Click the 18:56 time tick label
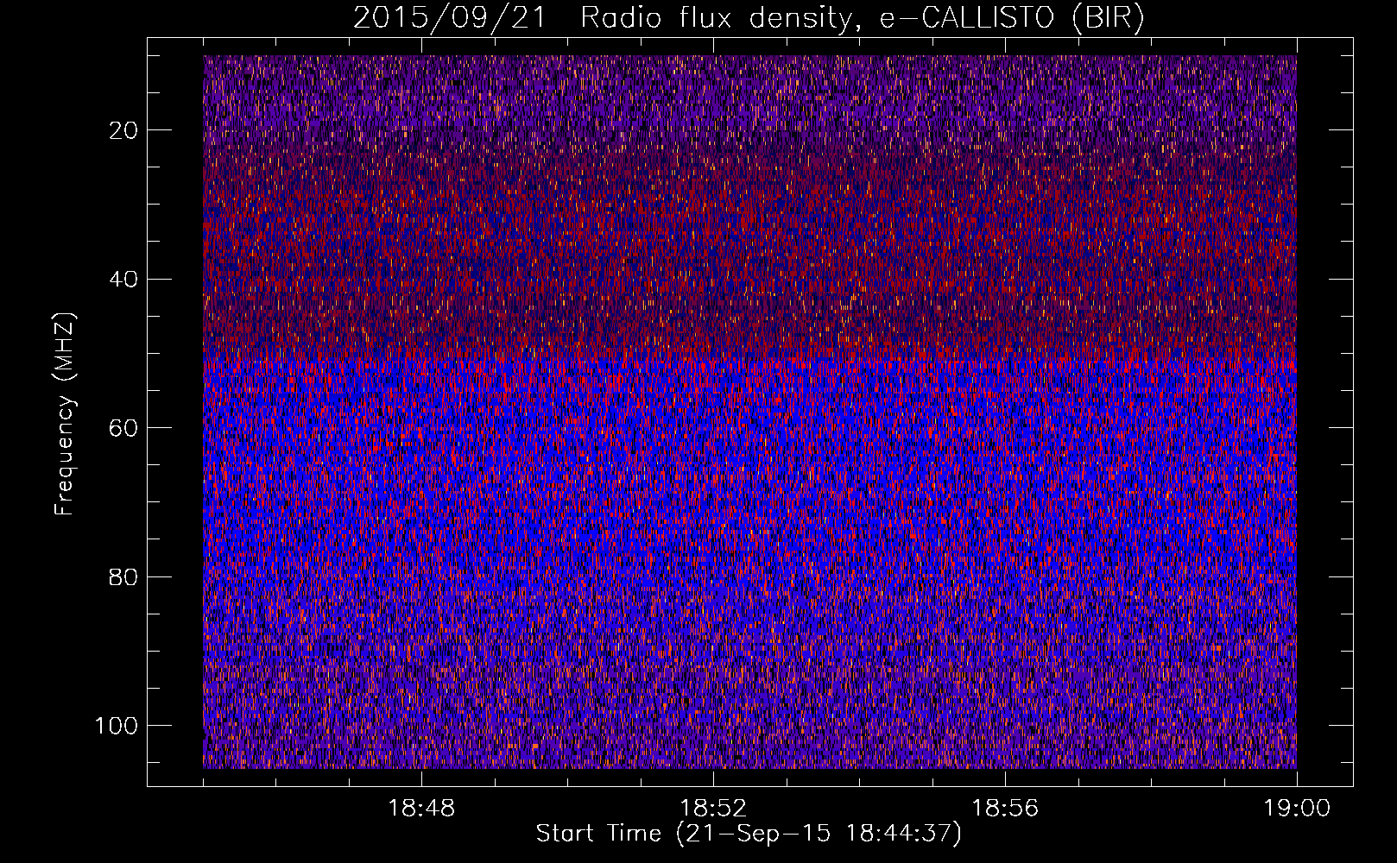This screenshot has height=863, width=1397. tap(1005, 809)
